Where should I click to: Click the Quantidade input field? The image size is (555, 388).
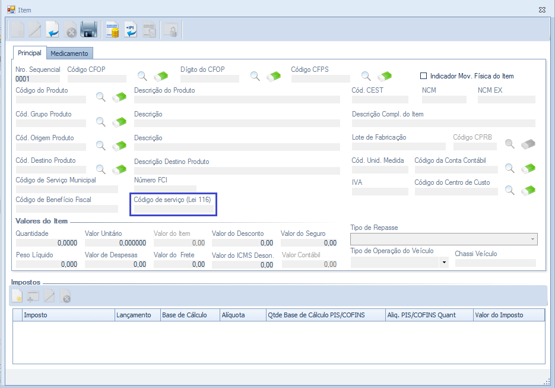point(47,242)
